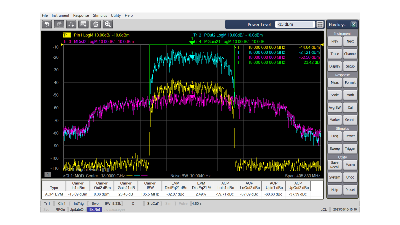Open the Utility menu
The width and height of the screenshot is (400, 225).
(x=116, y=15)
